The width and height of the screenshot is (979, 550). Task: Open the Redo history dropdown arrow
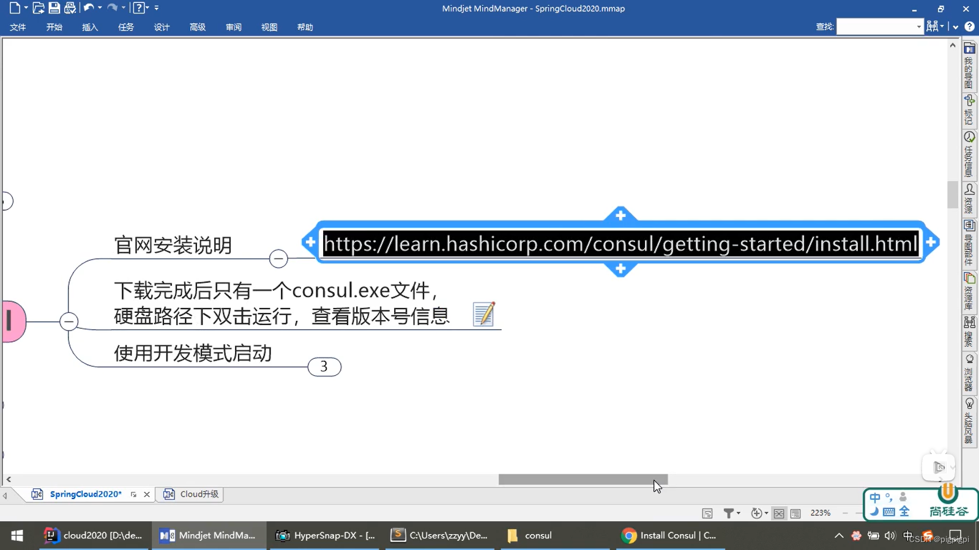(124, 8)
